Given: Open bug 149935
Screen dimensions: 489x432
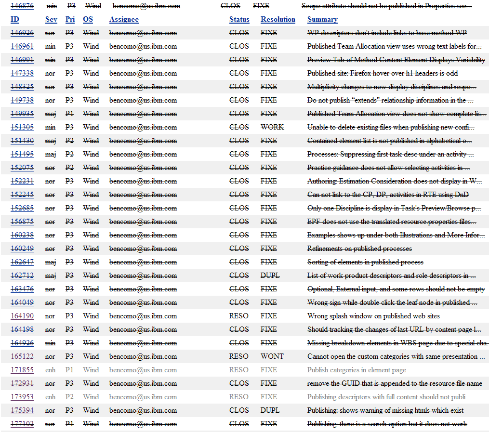Looking at the screenshot, I should pos(22,114).
